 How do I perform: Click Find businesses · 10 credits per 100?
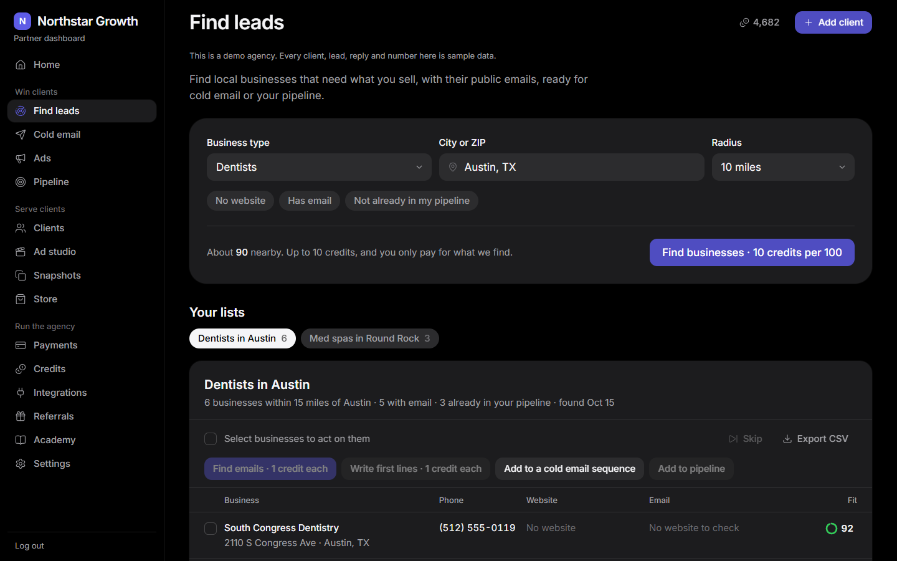(x=752, y=252)
